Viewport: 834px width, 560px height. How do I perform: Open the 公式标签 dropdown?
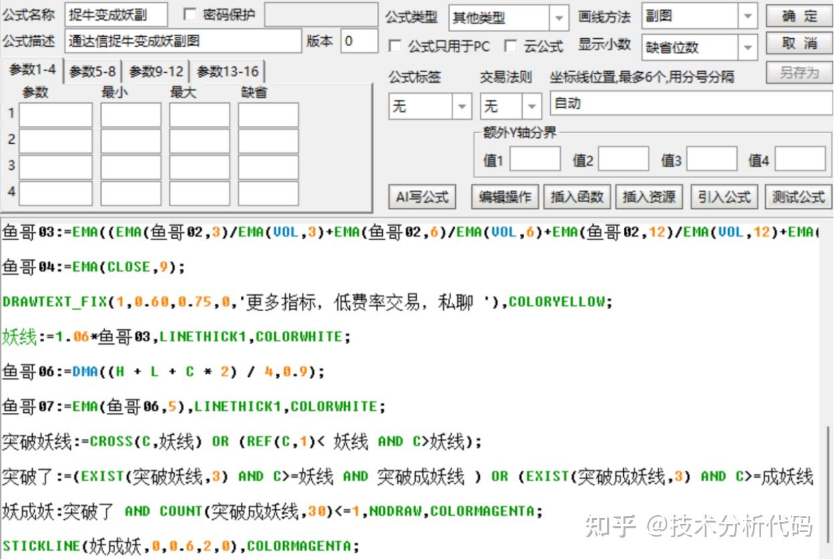point(462,106)
